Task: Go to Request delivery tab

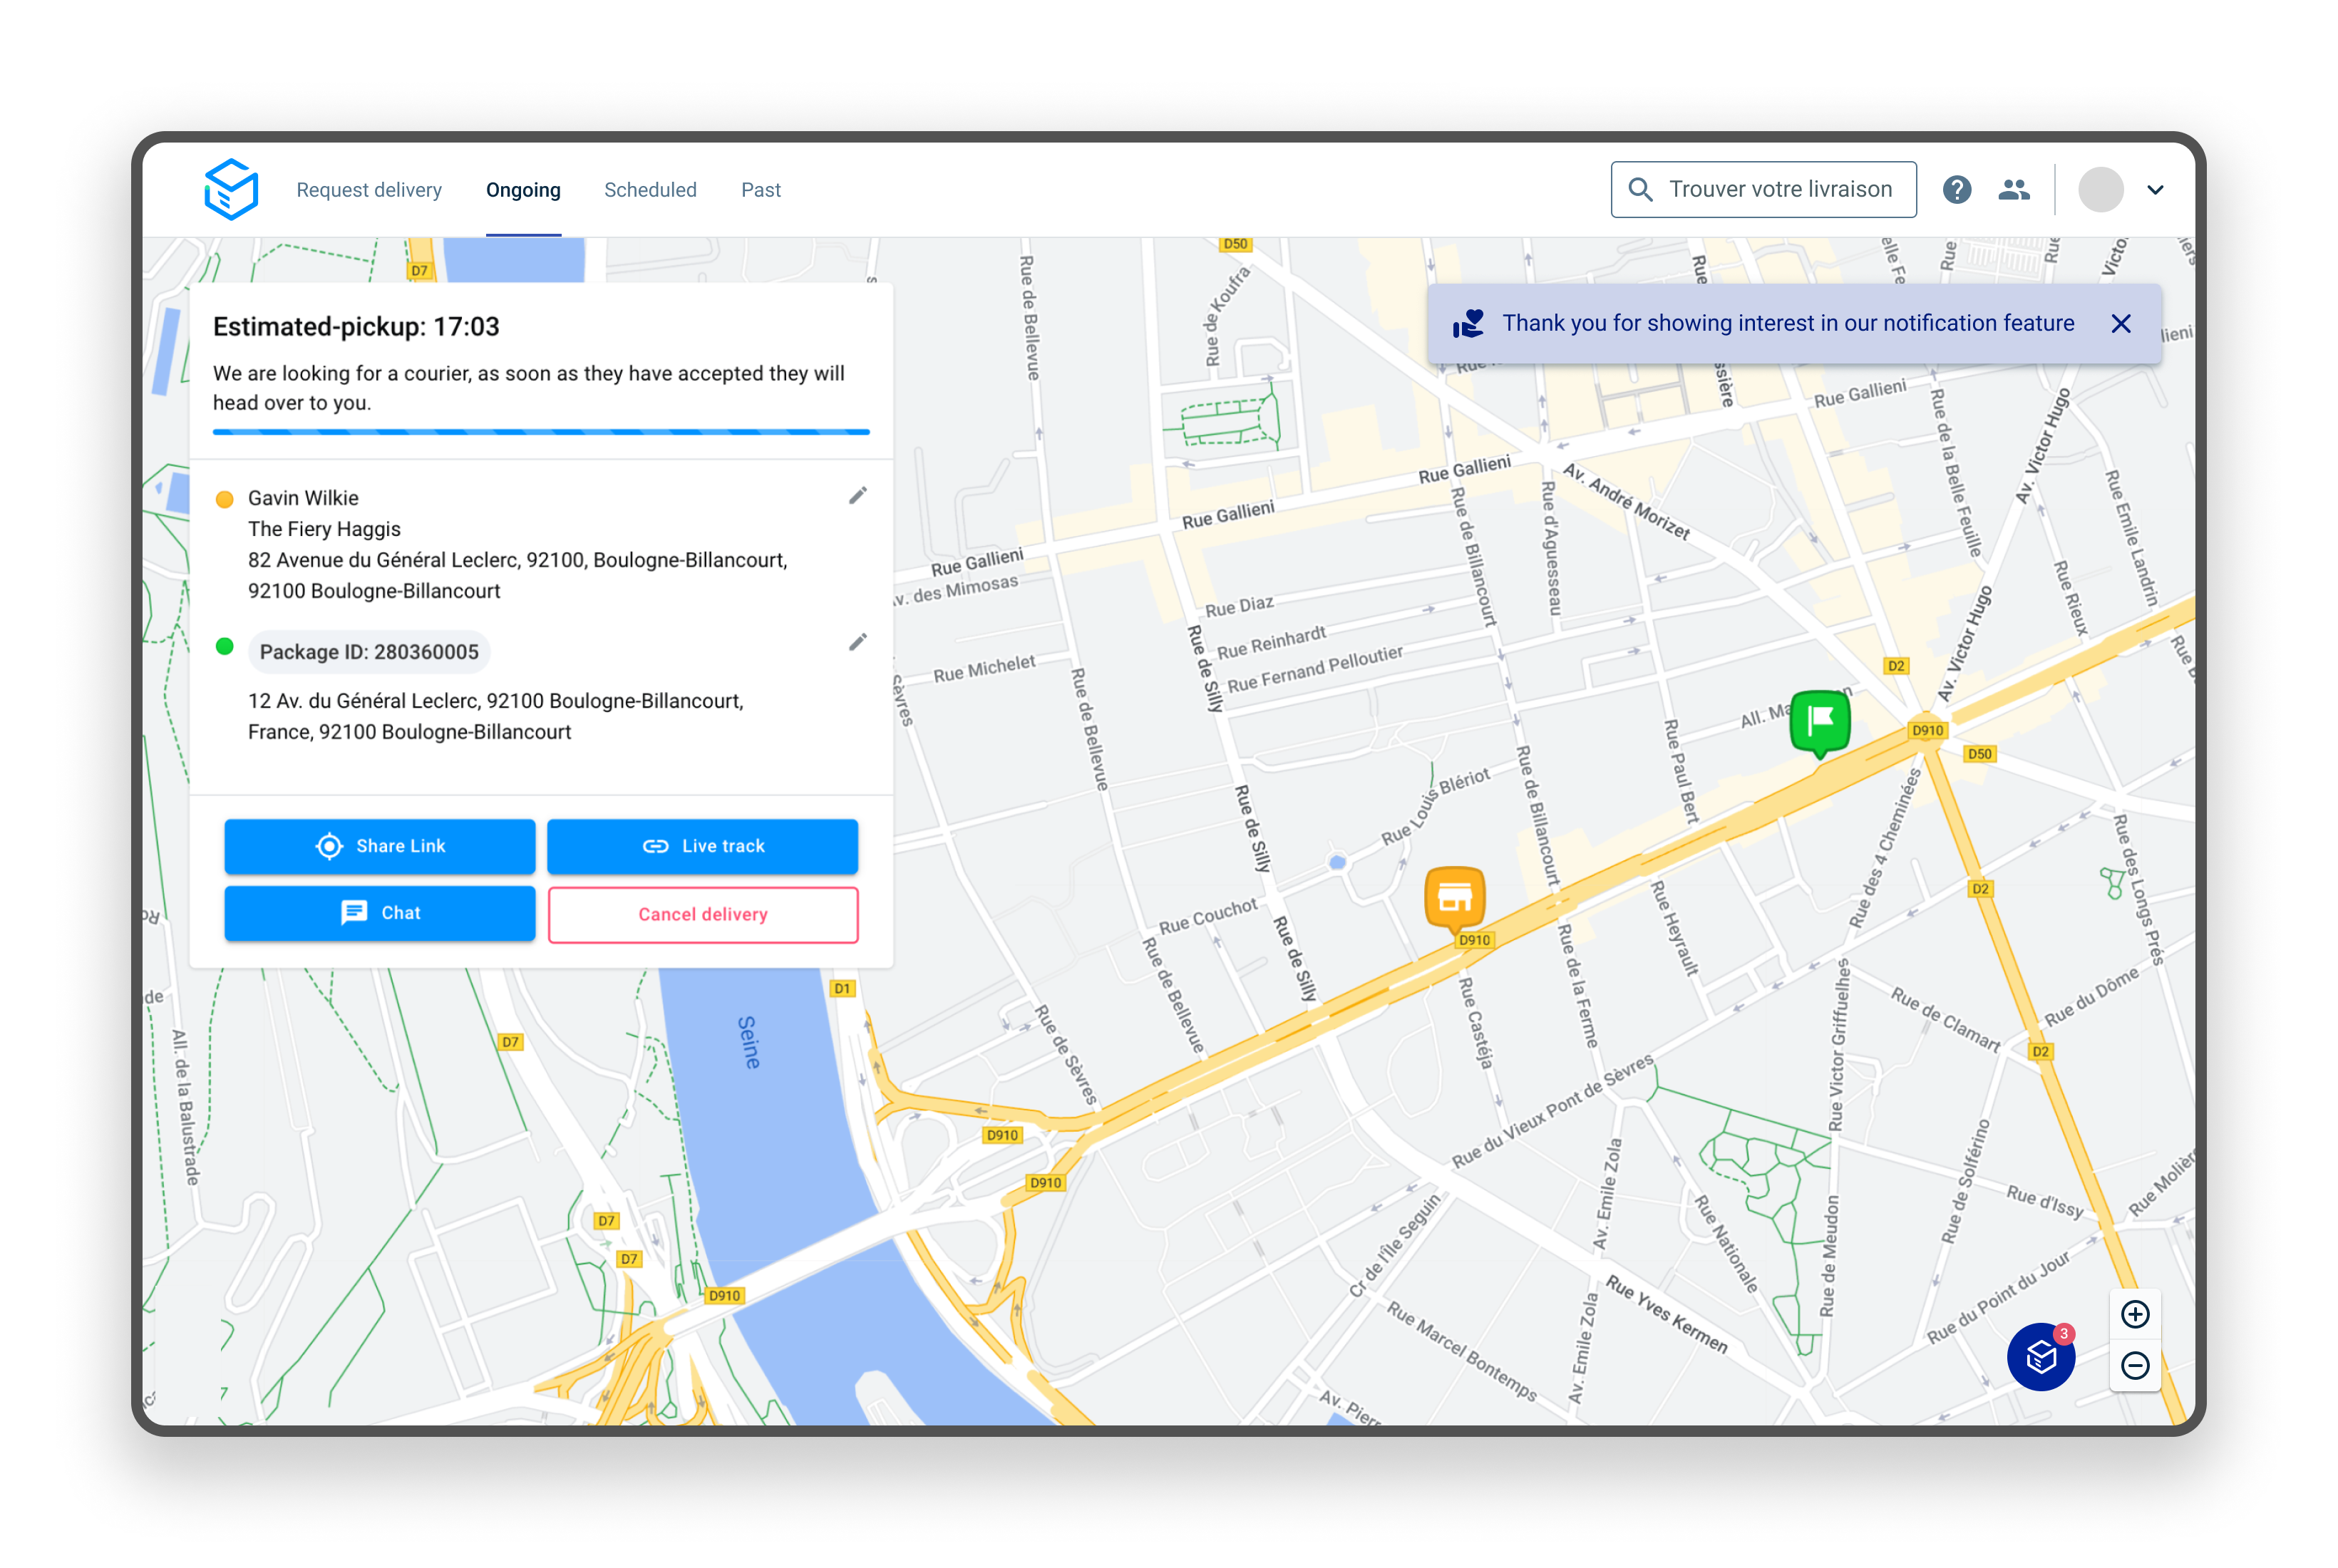Action: coord(369,190)
